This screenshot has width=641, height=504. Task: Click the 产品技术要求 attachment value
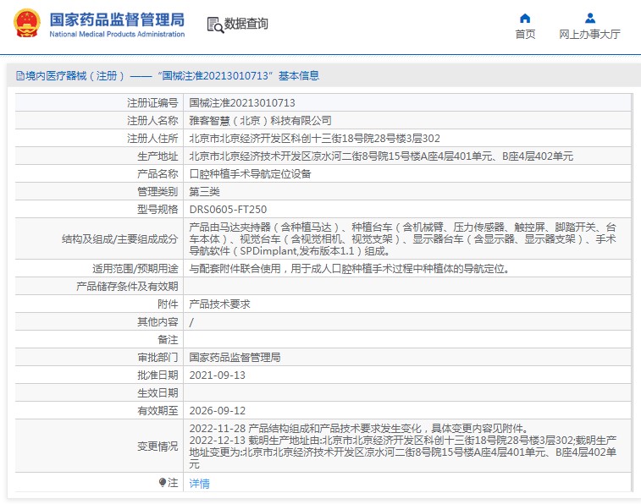(x=219, y=304)
